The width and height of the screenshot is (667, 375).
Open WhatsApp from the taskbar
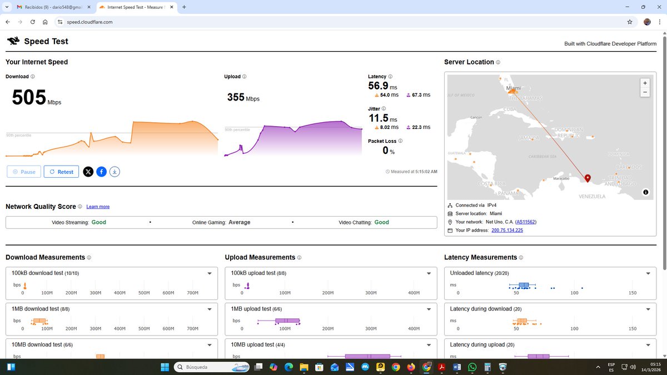pyautogui.click(x=472, y=367)
